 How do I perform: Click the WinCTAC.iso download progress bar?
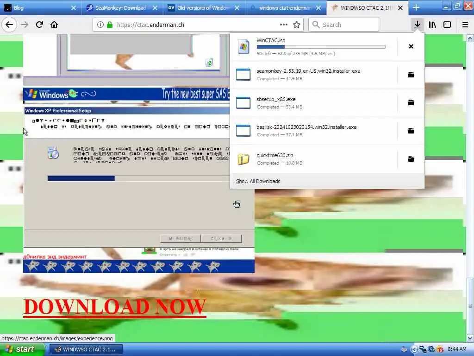coord(321,47)
